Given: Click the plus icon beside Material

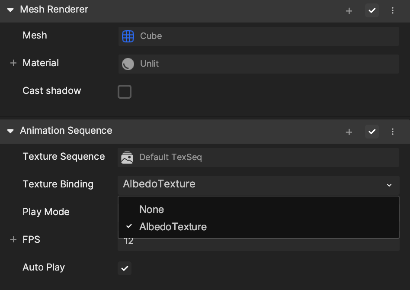Looking at the screenshot, I should coord(13,63).
